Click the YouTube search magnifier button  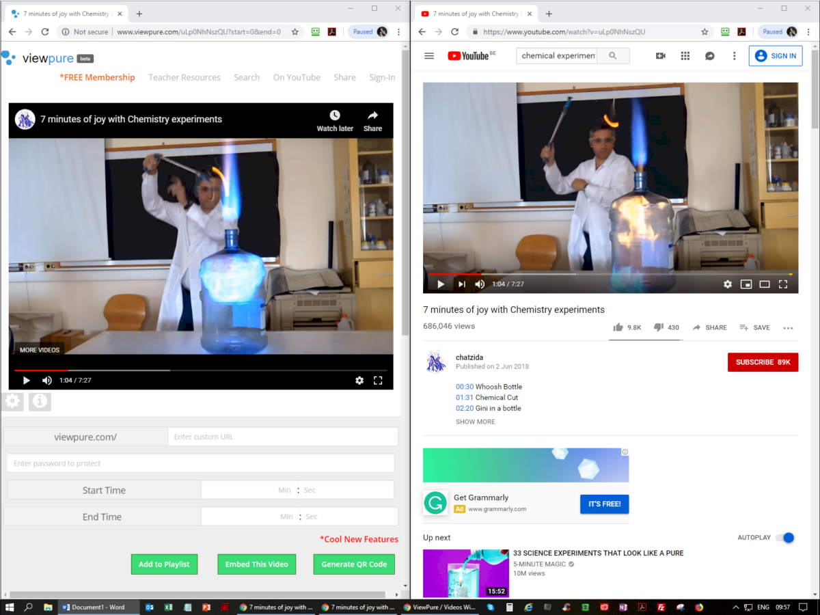click(613, 56)
